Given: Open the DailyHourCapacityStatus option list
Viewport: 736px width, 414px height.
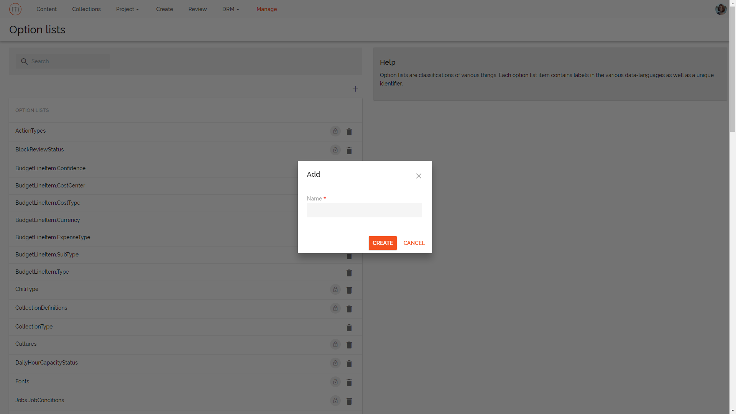Looking at the screenshot, I should click(46, 363).
